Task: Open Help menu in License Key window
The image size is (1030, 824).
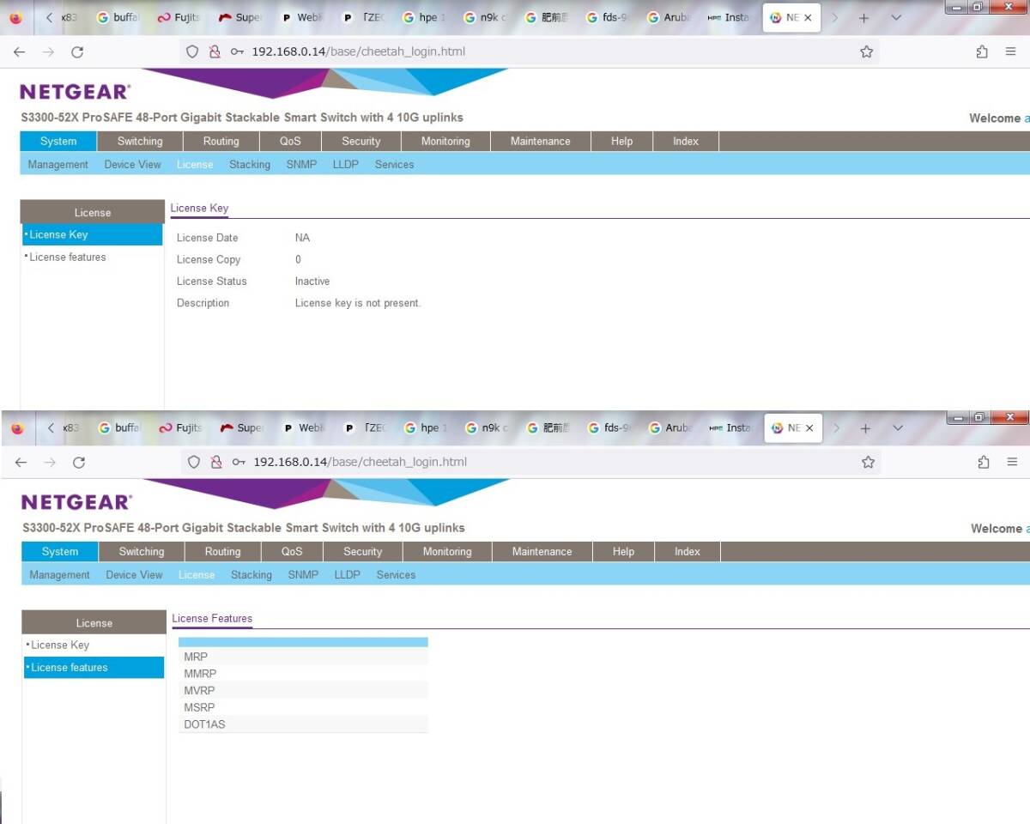Action: [621, 142]
